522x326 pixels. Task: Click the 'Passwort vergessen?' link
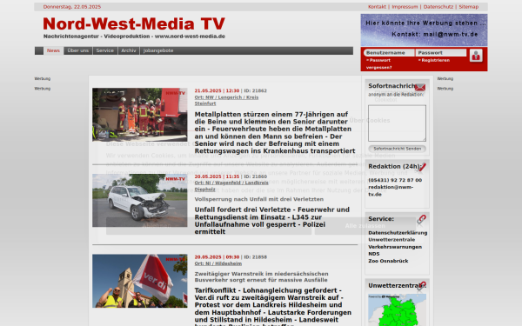[x=378, y=63]
